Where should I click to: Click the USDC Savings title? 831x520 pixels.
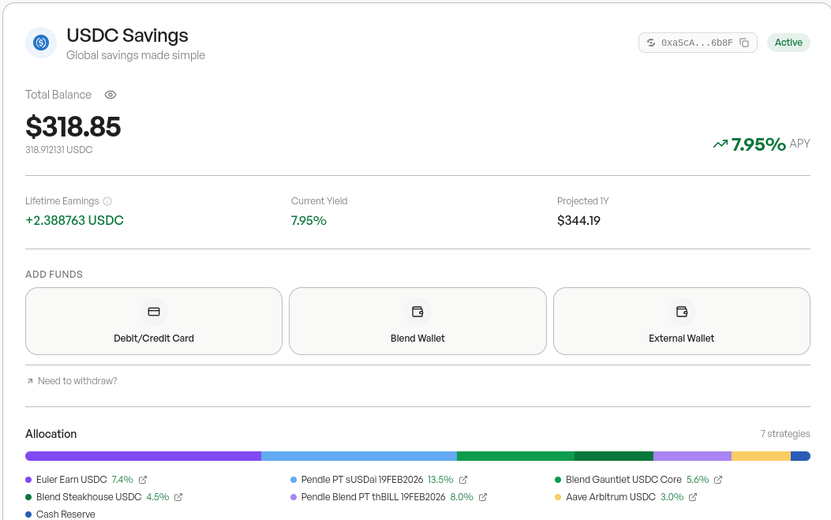coord(127,36)
